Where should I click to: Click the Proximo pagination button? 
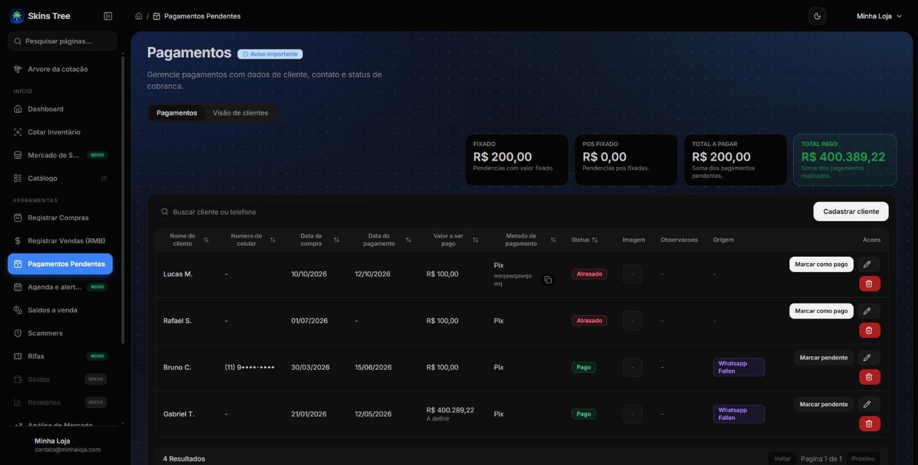pos(863,458)
